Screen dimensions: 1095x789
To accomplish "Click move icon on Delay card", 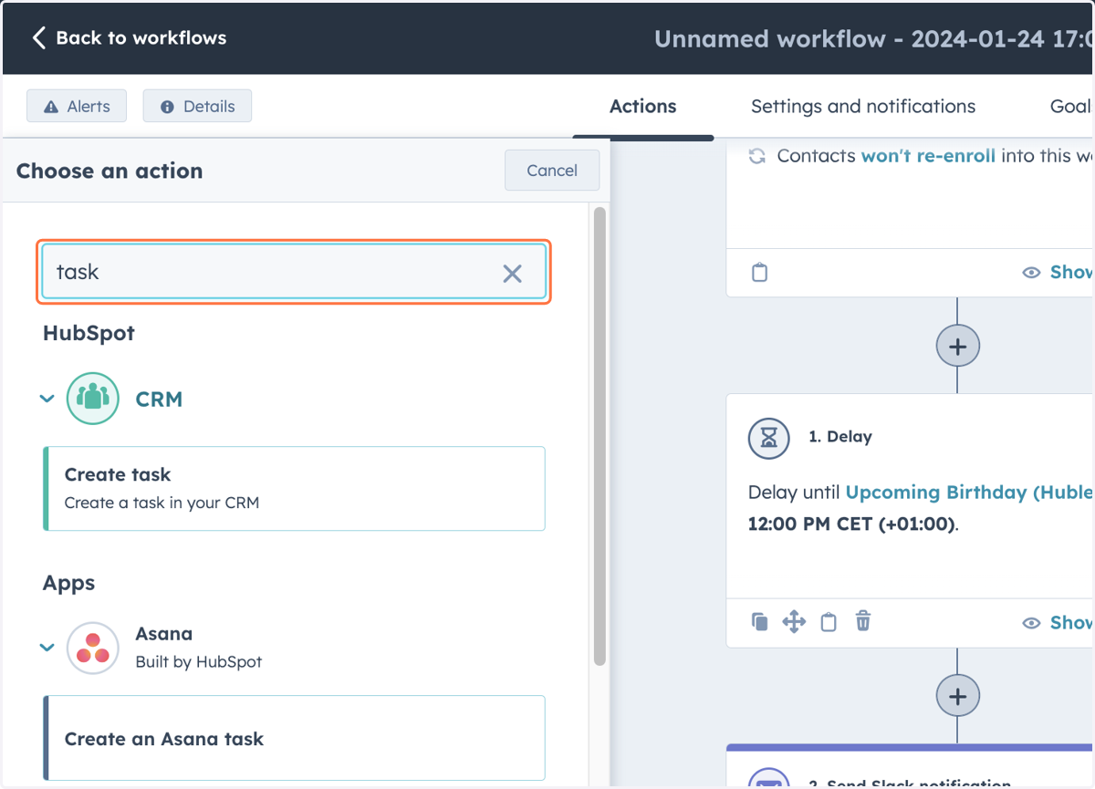I will [x=794, y=622].
